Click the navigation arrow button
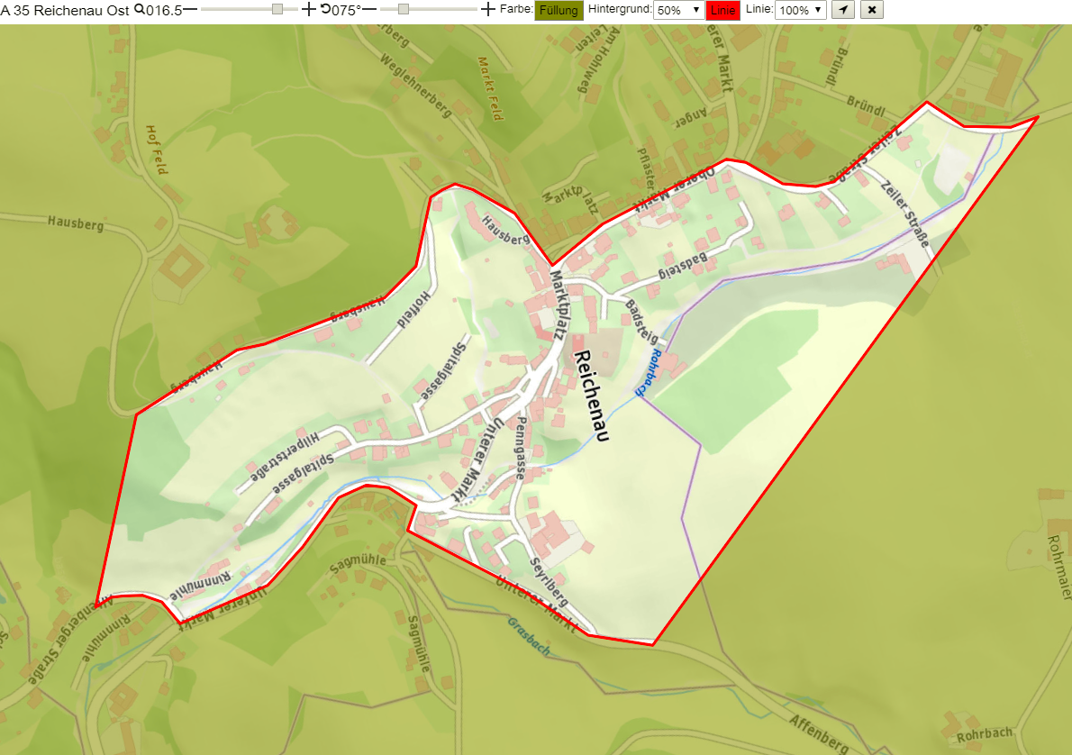The width and height of the screenshot is (1072, 755). [x=843, y=10]
